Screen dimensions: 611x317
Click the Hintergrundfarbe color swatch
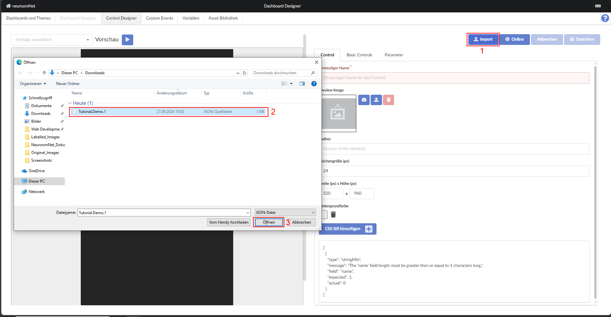pyautogui.click(x=324, y=214)
